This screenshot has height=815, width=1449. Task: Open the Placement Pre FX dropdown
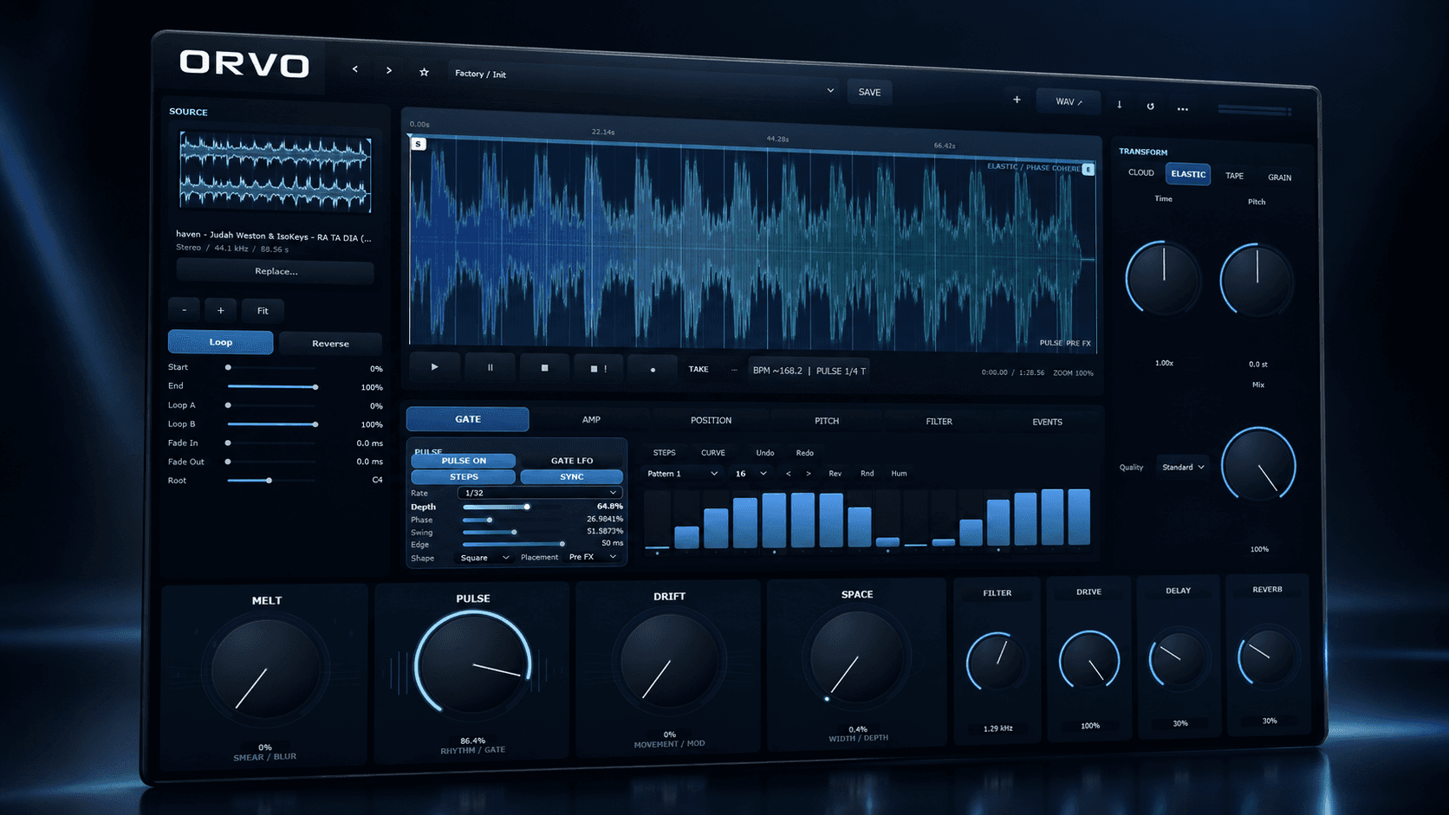coord(593,557)
